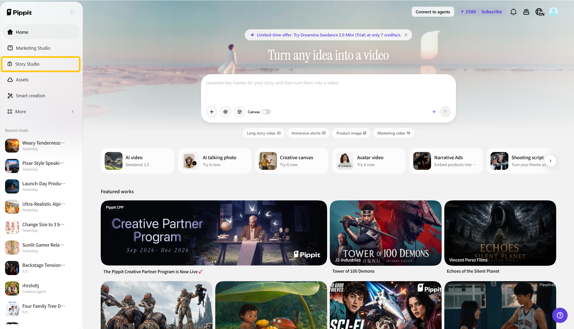The image size is (574, 329).
Task: Click the @ mention button
Action: (x=226, y=112)
